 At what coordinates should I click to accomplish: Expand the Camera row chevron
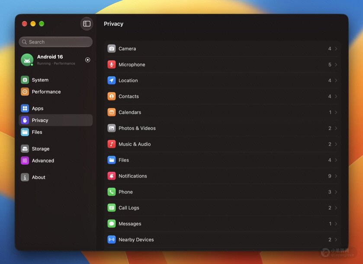(x=336, y=48)
